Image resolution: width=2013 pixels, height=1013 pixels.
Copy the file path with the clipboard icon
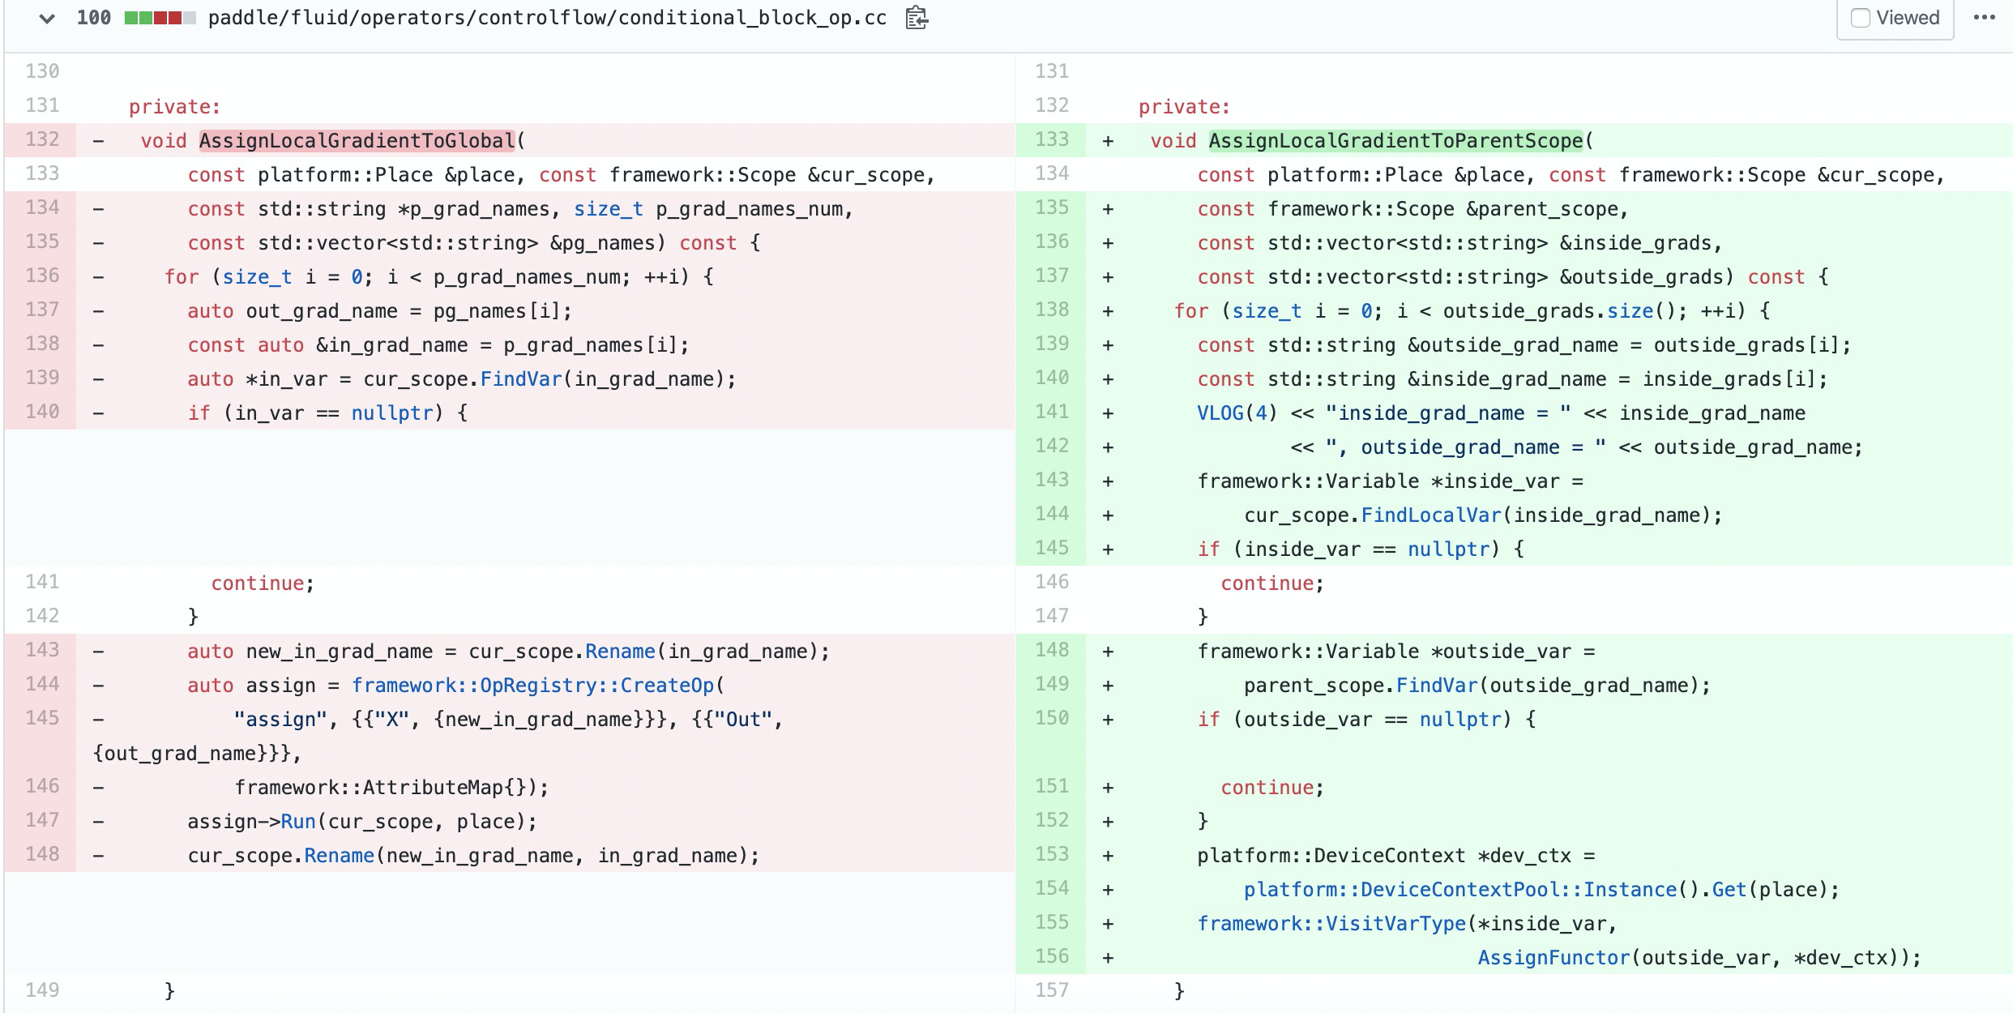916,18
